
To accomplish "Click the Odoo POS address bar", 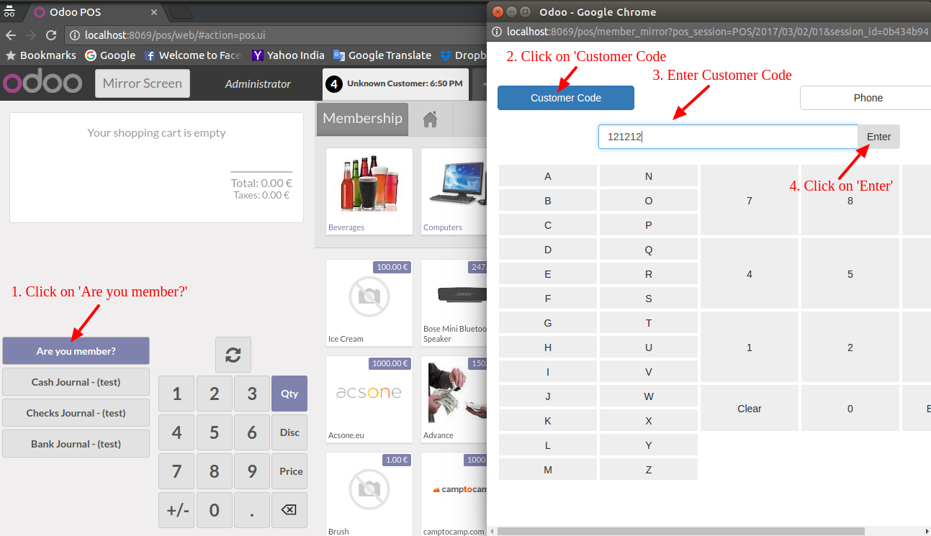I will coord(274,35).
